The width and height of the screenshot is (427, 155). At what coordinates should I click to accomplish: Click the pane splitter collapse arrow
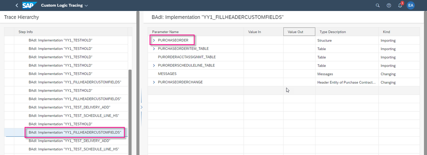tap(141, 107)
